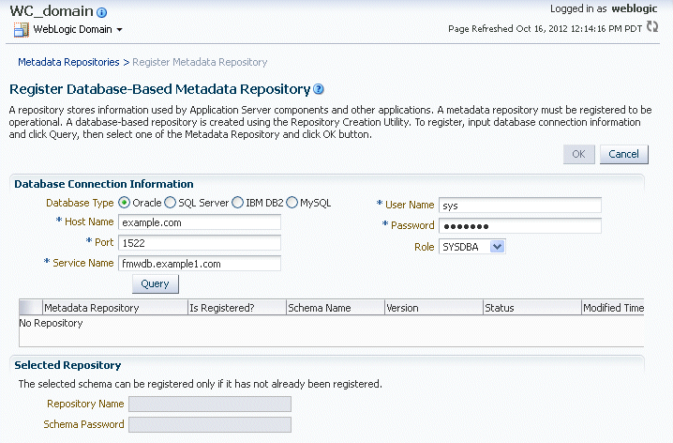Focus the Host Name field
The height and width of the screenshot is (443, 673).
point(200,222)
